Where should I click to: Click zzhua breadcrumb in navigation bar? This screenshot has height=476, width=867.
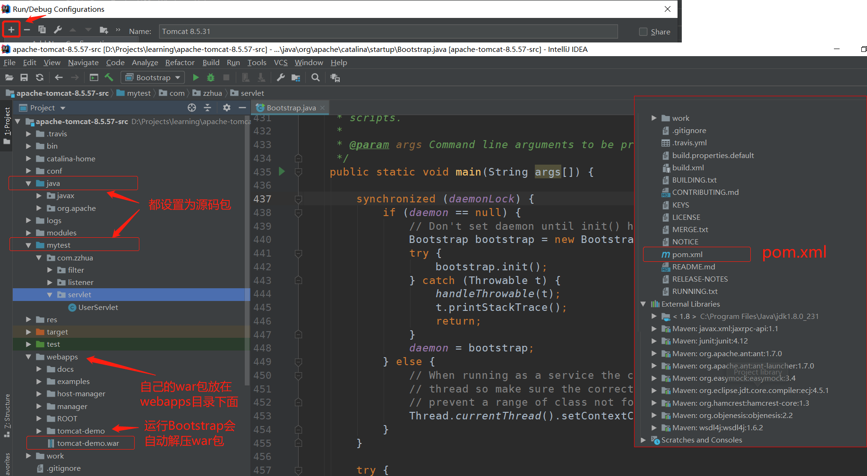click(x=207, y=93)
